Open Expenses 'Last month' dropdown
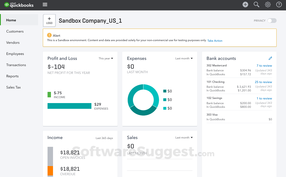Screen dimensions: 286x177 (184, 59)
